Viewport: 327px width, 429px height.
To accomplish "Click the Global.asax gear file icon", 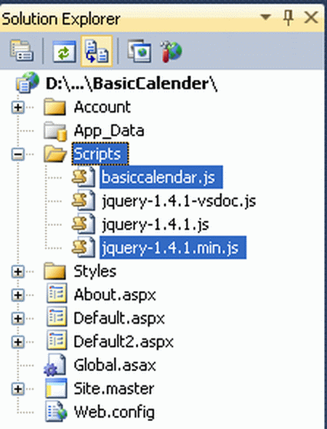I will point(54,365).
